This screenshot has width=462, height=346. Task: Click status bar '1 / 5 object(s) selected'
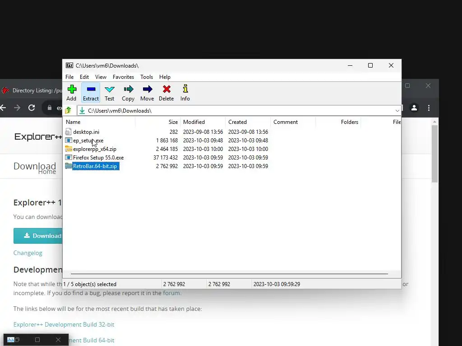90,284
